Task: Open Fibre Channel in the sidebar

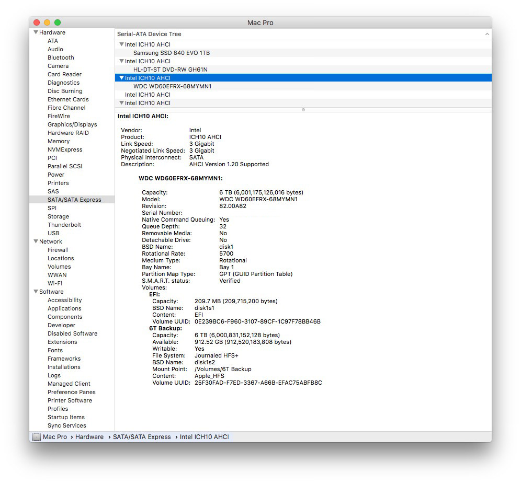Action: pos(66,108)
